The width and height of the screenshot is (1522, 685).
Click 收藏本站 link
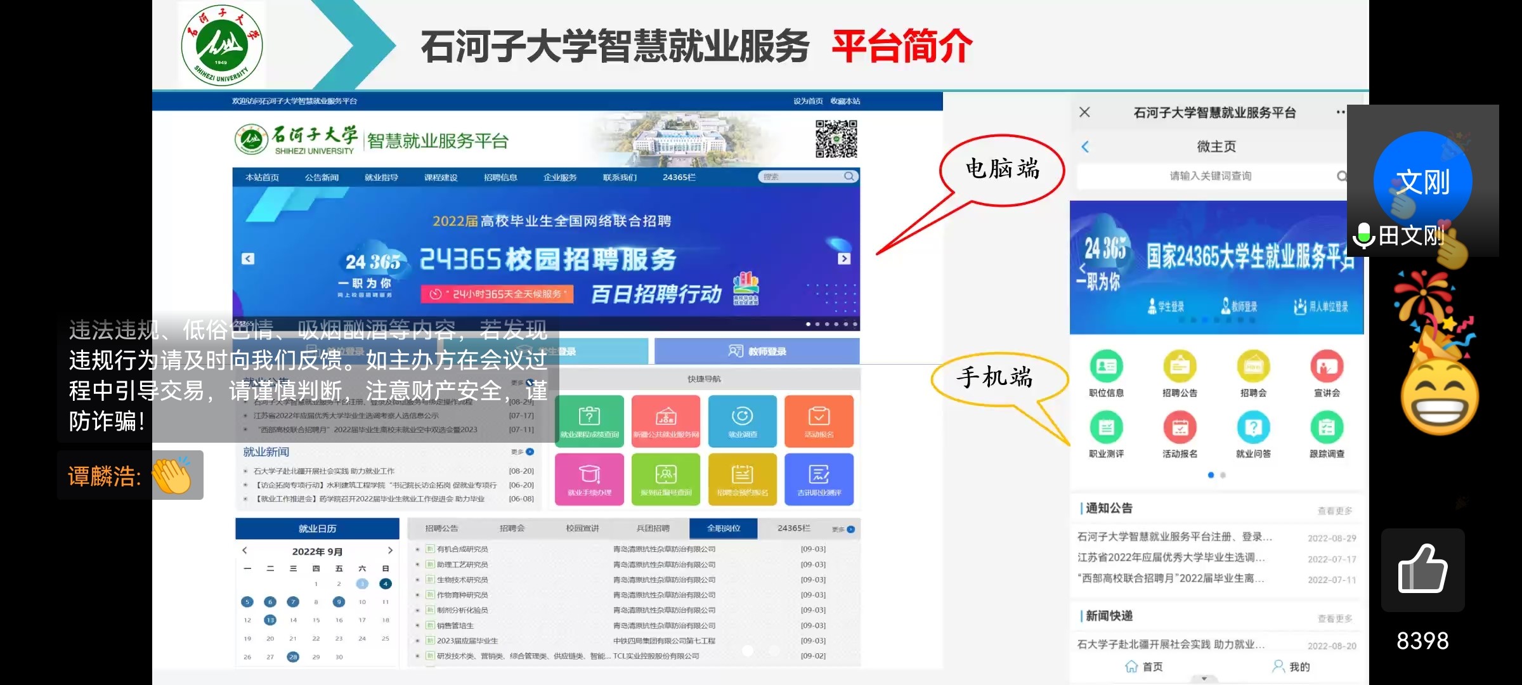point(845,101)
